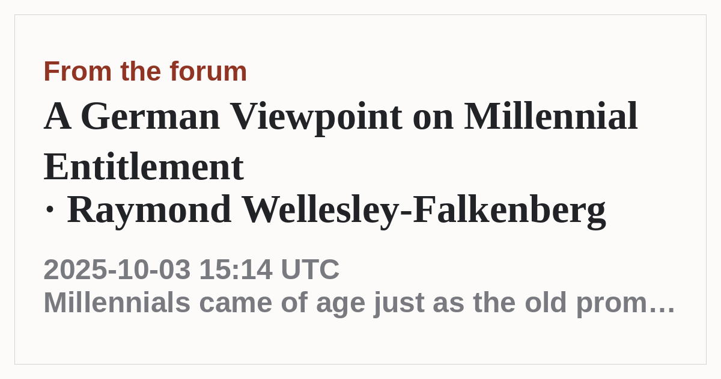
Task: Click the word "Entitlement" in the headline
Action: click(144, 167)
